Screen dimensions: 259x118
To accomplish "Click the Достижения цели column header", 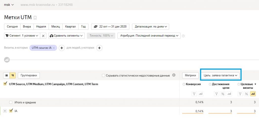I will (221, 86).
